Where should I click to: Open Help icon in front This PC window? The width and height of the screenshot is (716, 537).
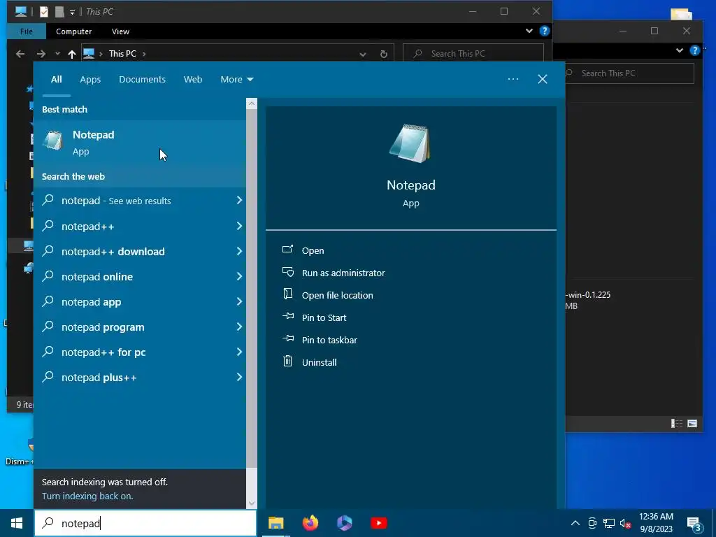click(544, 31)
